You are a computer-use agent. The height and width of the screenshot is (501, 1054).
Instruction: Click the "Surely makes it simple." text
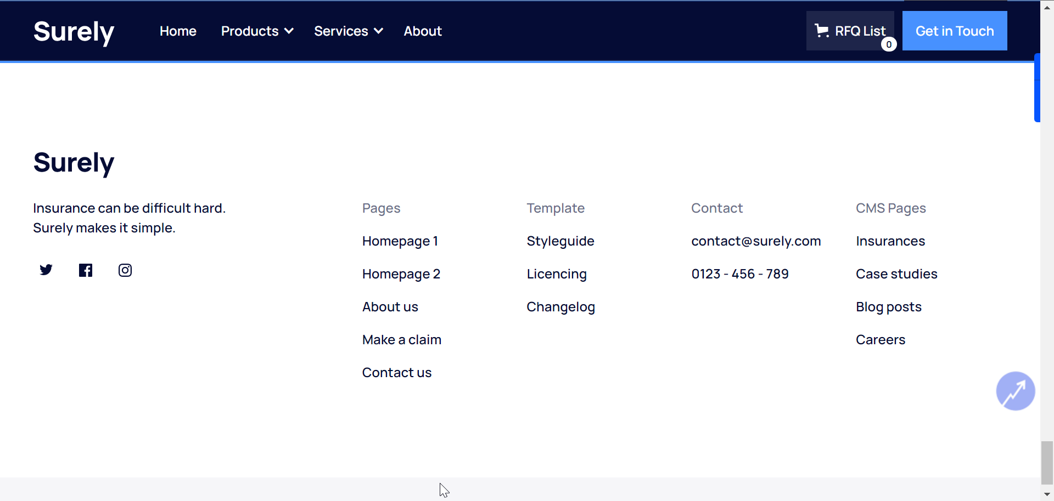(x=104, y=228)
